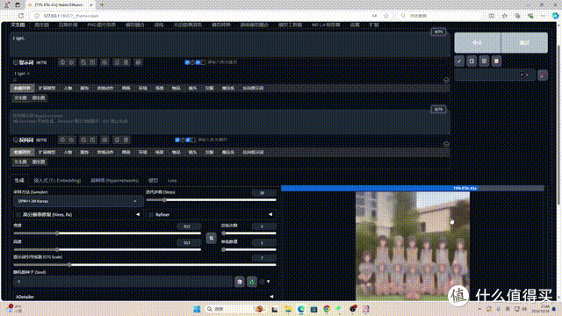
Task: Click paintbrush edit styles icon
Action: (x=543, y=75)
